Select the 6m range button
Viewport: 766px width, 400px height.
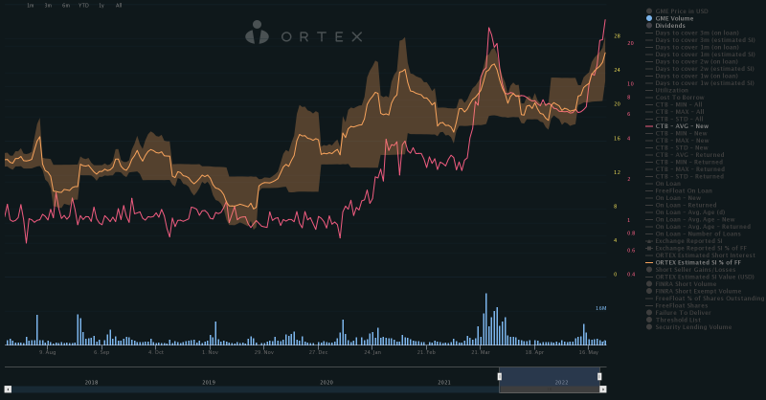(x=66, y=6)
